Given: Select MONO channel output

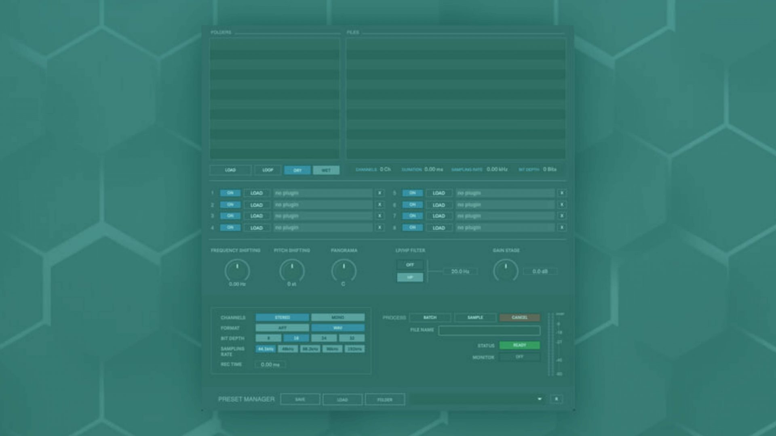Looking at the screenshot, I should tap(338, 317).
